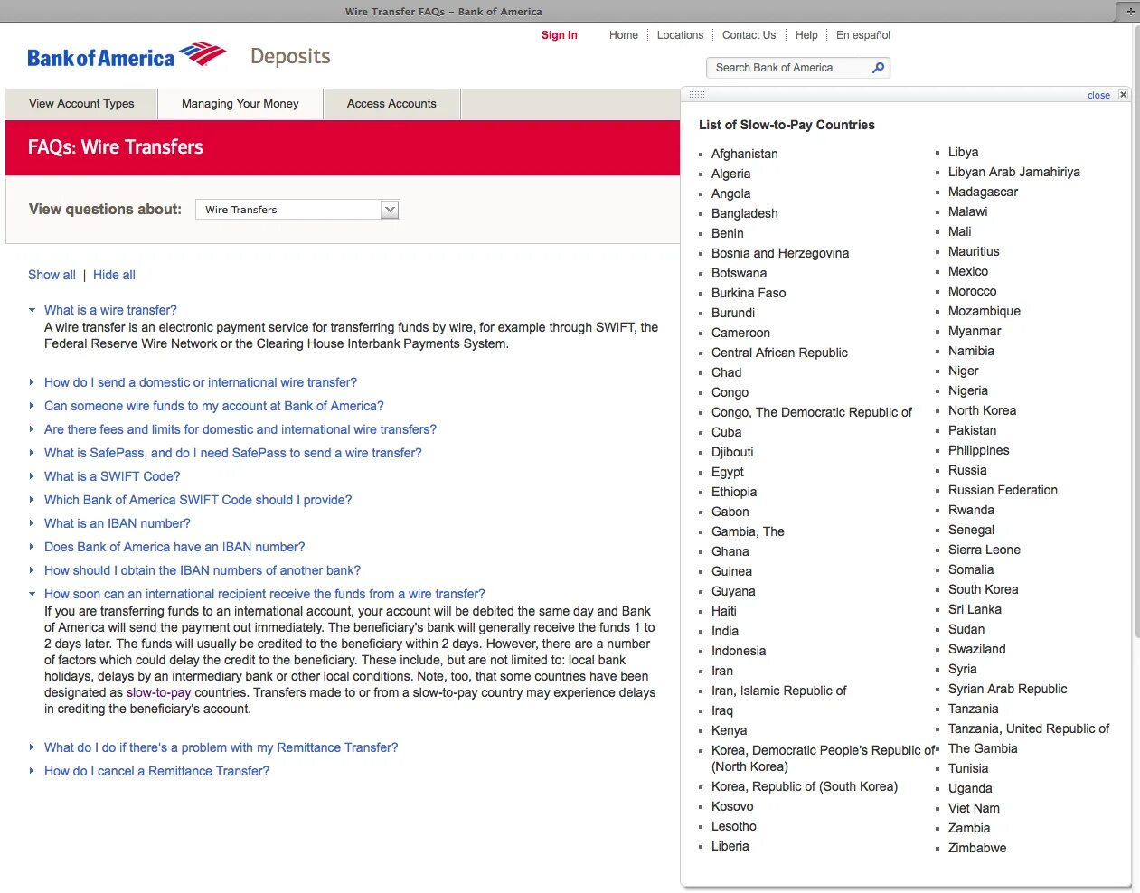The width and height of the screenshot is (1140, 893).
Task: Click Viet Nam in the country list
Action: [x=974, y=808]
